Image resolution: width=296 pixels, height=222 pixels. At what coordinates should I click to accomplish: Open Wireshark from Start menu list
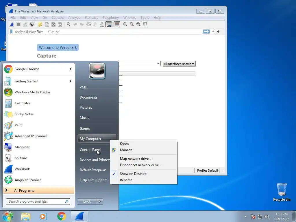(x=39, y=169)
